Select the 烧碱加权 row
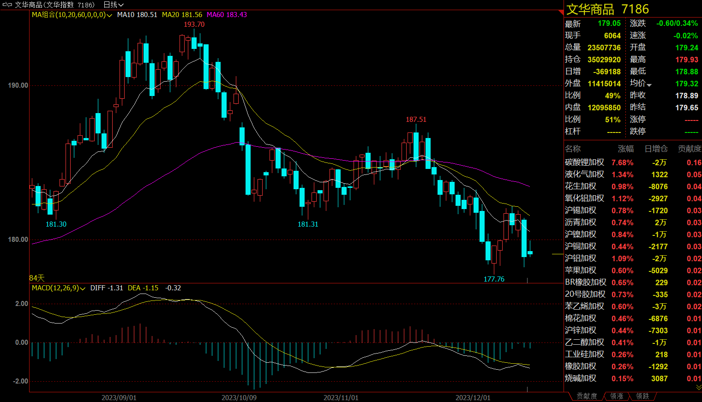 tap(633, 378)
